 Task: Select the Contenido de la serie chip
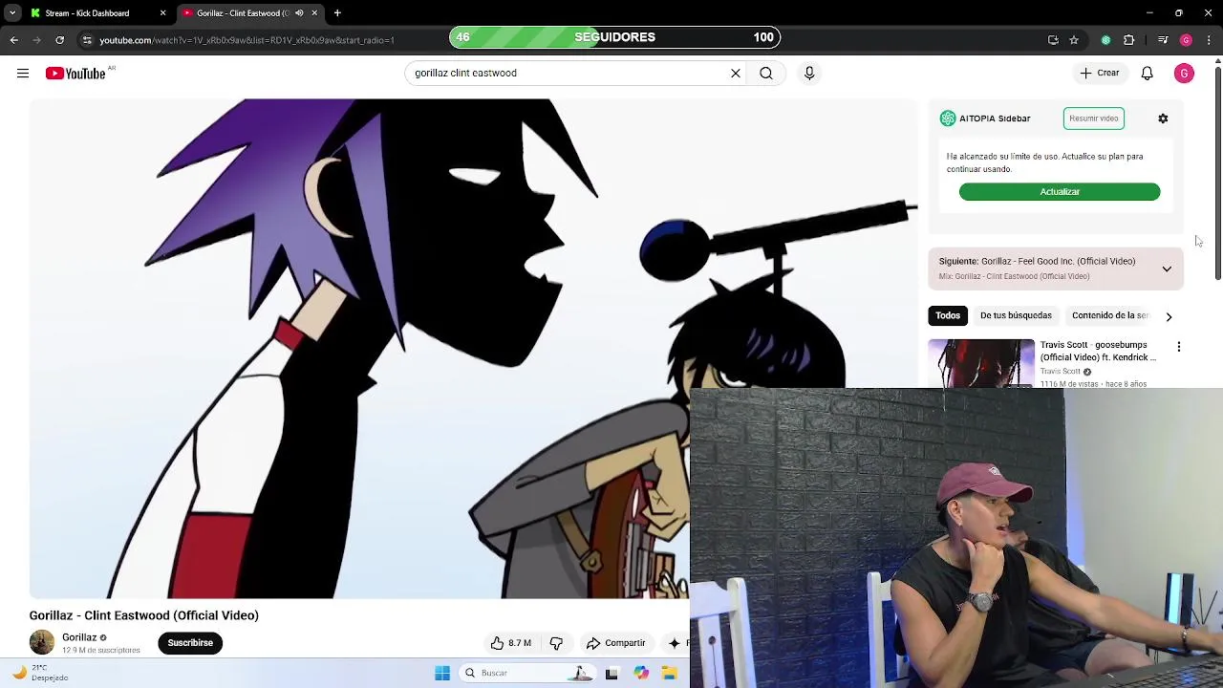pyautogui.click(x=1109, y=315)
